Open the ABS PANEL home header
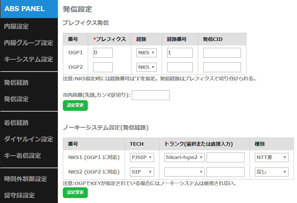The width and height of the screenshot is (297, 203). (29, 9)
